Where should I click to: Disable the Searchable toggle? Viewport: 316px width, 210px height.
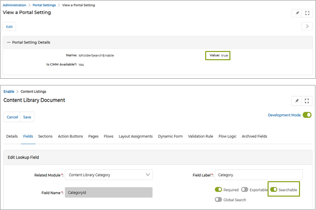click(274, 190)
